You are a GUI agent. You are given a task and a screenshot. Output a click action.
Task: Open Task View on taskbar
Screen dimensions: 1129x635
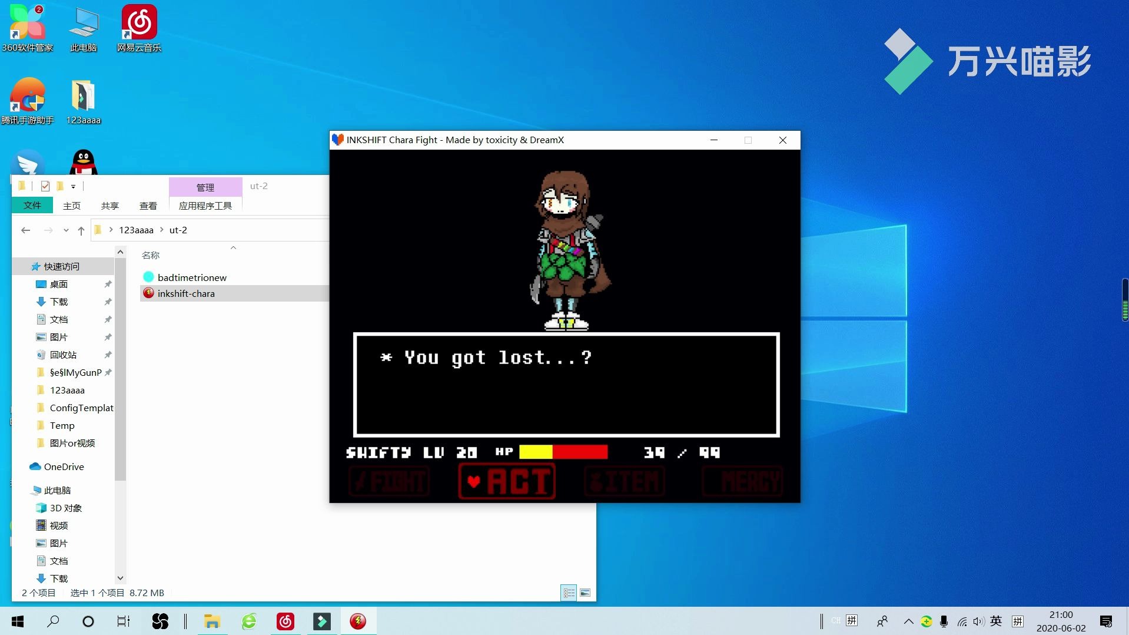pos(124,621)
